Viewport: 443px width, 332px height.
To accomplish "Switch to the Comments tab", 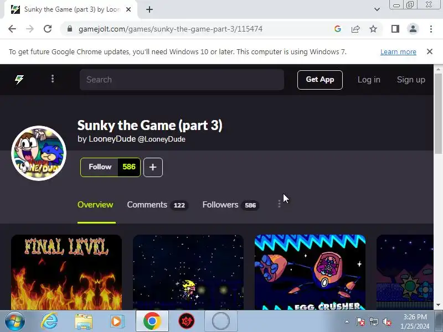I will 157,205.
